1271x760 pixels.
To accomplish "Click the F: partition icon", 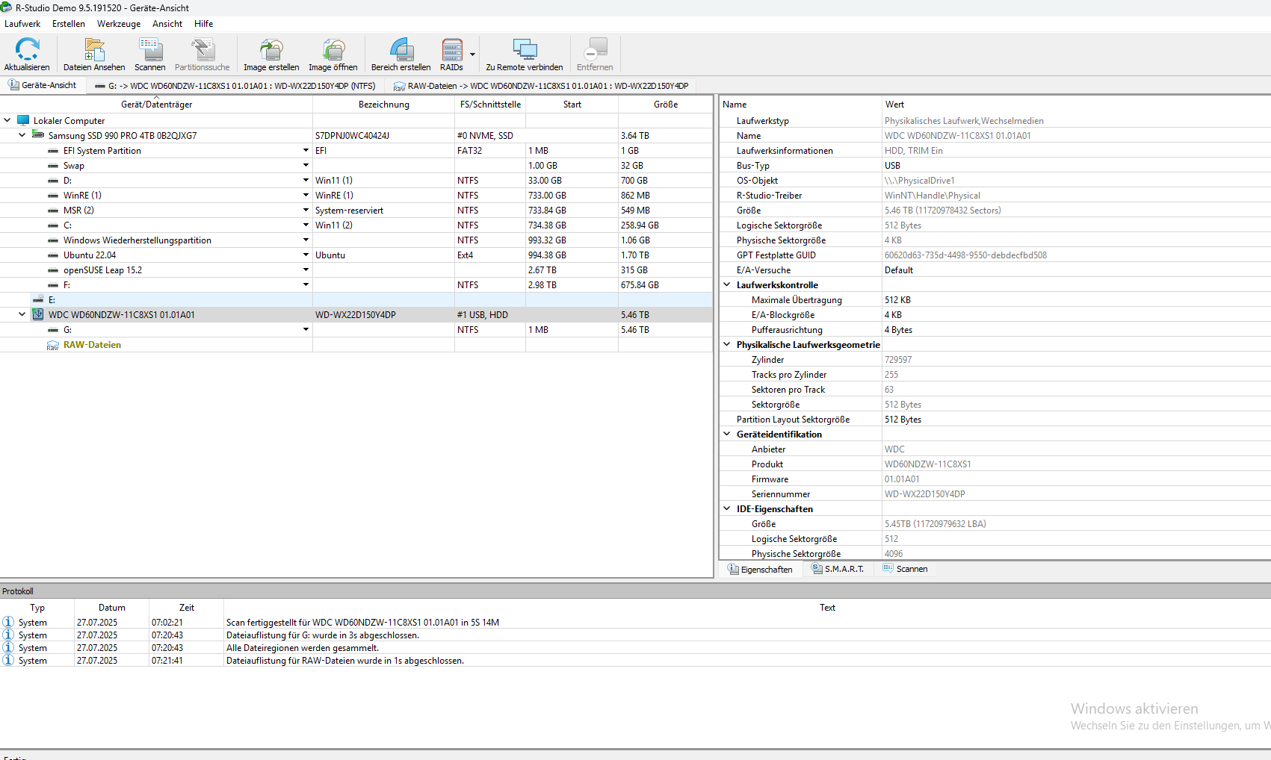I will 53,285.
